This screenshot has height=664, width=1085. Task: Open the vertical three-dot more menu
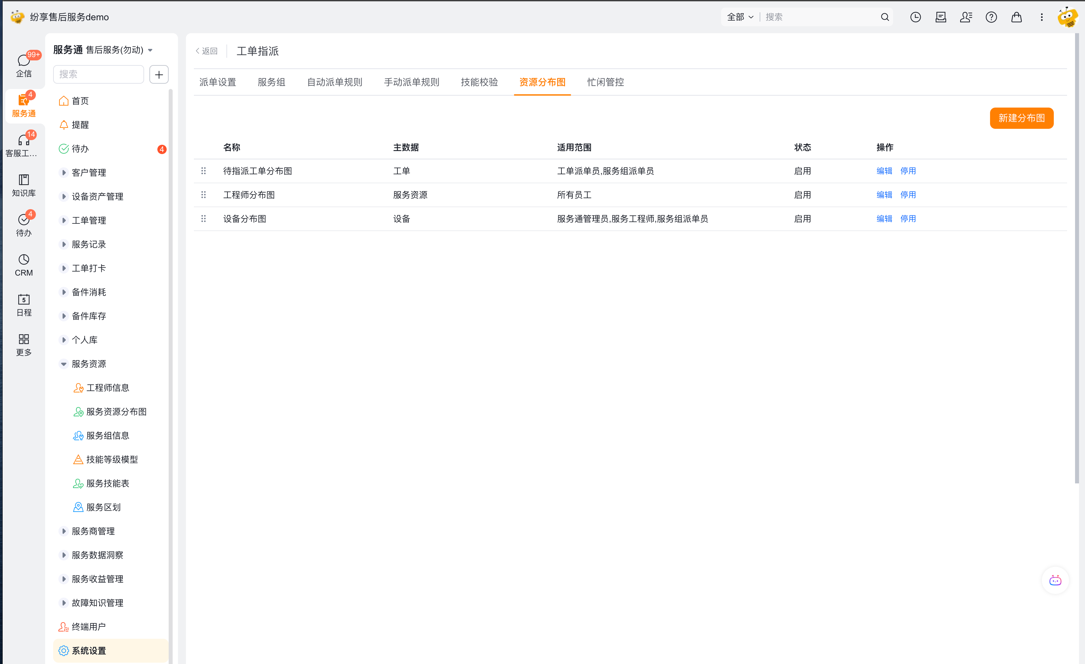[1042, 17]
